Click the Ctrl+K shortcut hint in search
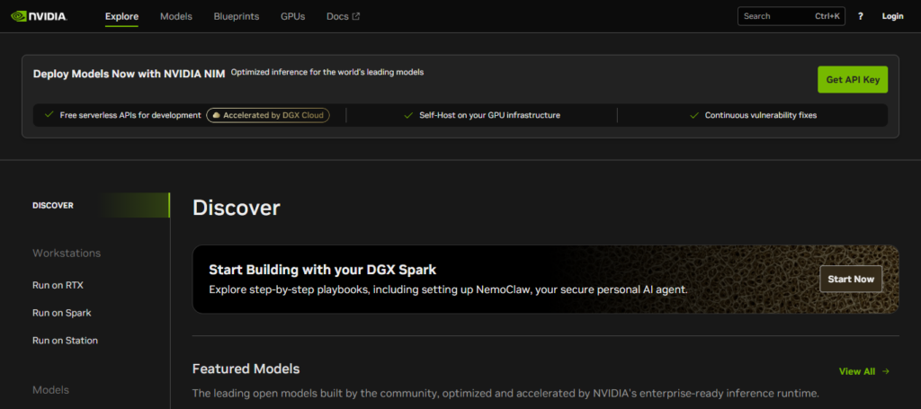This screenshot has width=921, height=409. click(x=827, y=16)
